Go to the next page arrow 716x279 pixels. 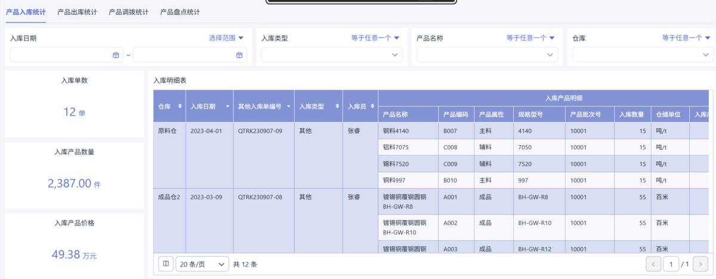point(700,264)
